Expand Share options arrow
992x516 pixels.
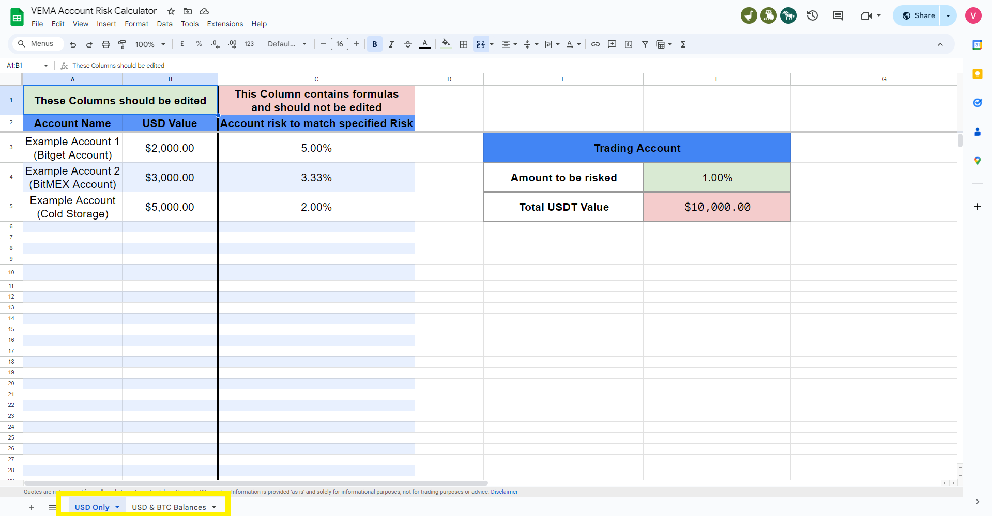tap(948, 15)
